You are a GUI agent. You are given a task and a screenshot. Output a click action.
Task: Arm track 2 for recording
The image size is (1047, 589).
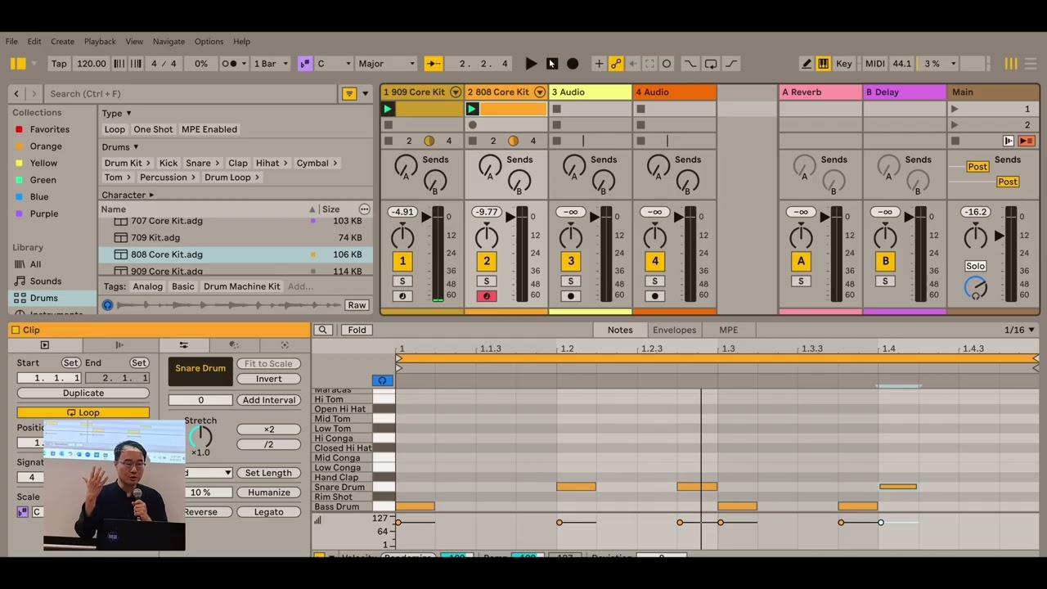click(487, 296)
